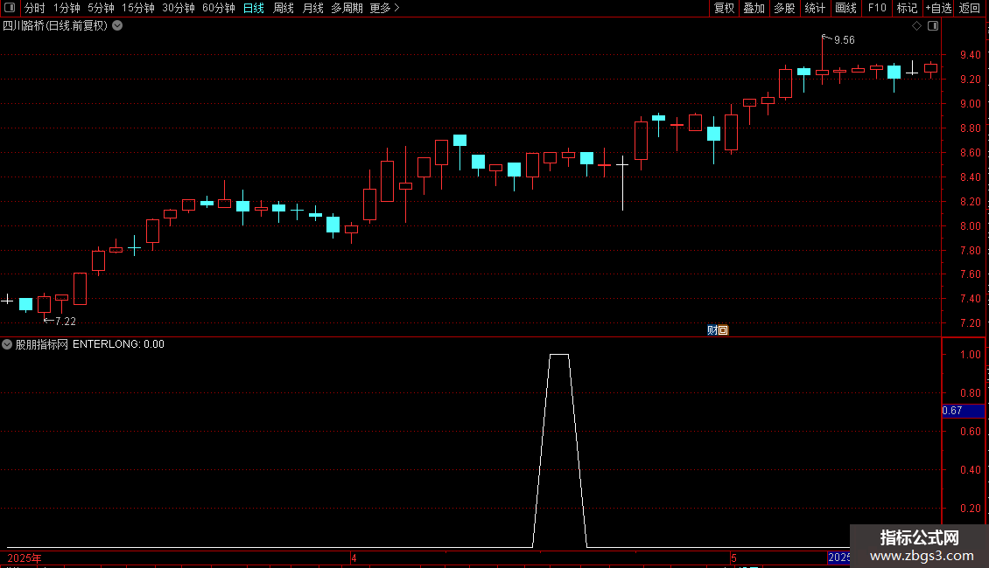Viewport: 989px width, 568px height.
Task: Click the 7.22 low price label
Action: [x=66, y=322]
